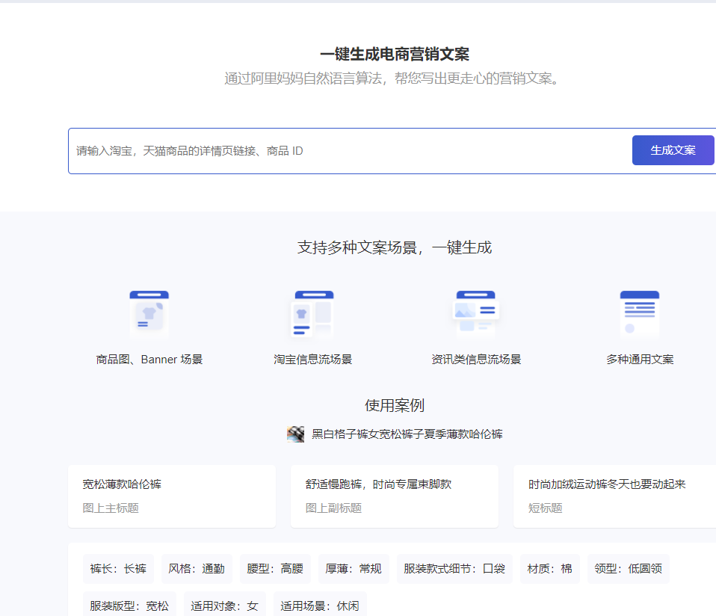Click the 材质：棉 attribute tag

coord(549,568)
